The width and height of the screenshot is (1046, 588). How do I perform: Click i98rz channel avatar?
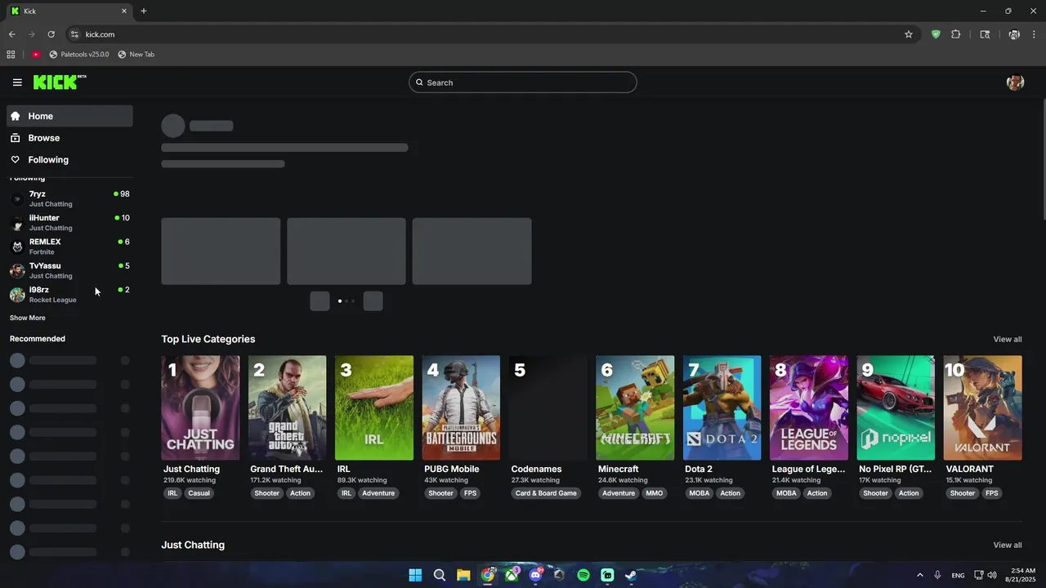(17, 295)
